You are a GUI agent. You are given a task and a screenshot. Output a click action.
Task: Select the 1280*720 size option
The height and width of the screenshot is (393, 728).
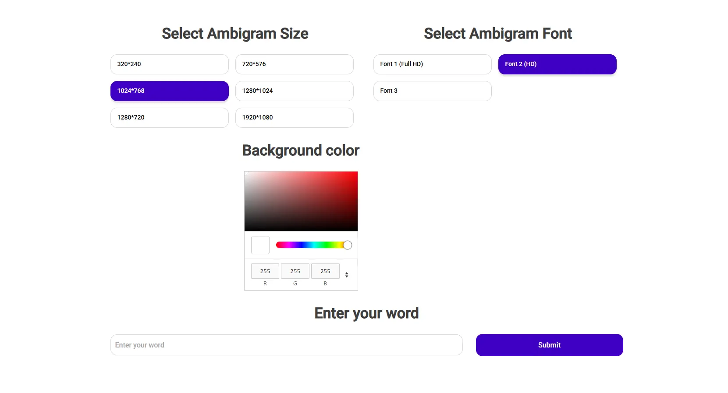pos(169,118)
